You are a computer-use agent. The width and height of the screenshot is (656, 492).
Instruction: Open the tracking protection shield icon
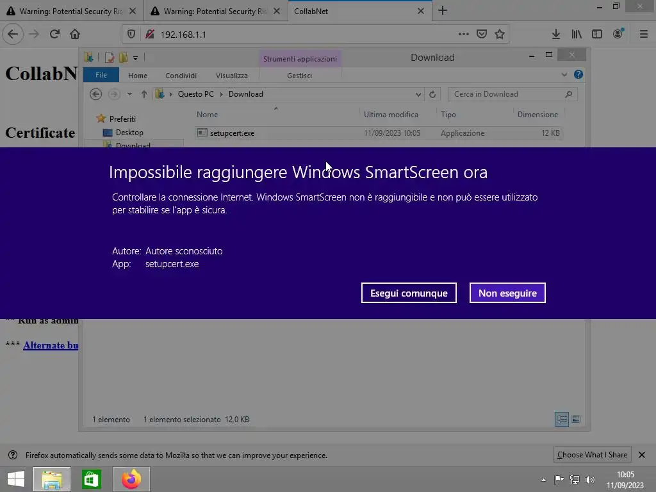[131, 35]
